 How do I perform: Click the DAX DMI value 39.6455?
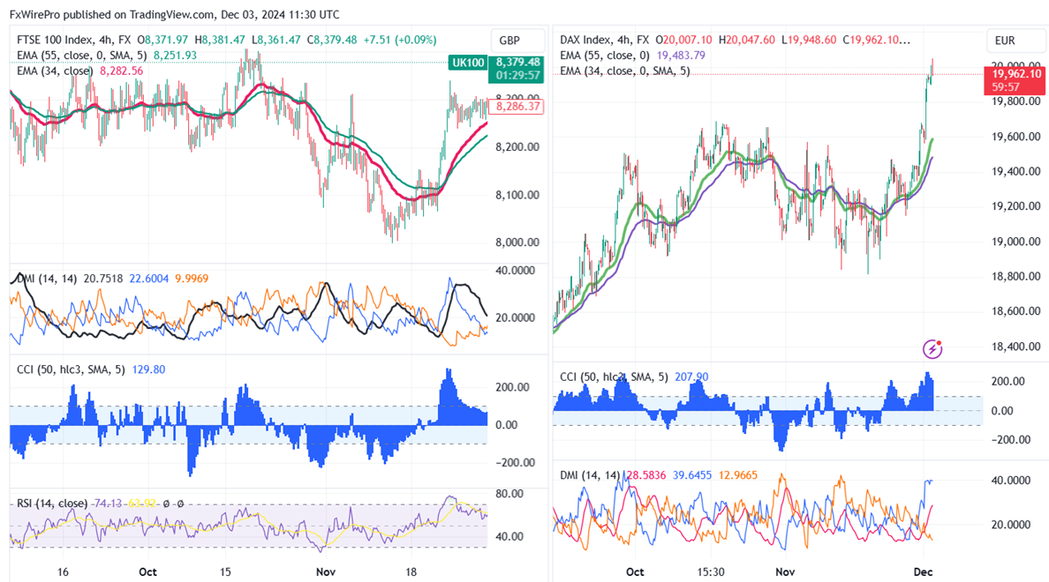point(691,475)
